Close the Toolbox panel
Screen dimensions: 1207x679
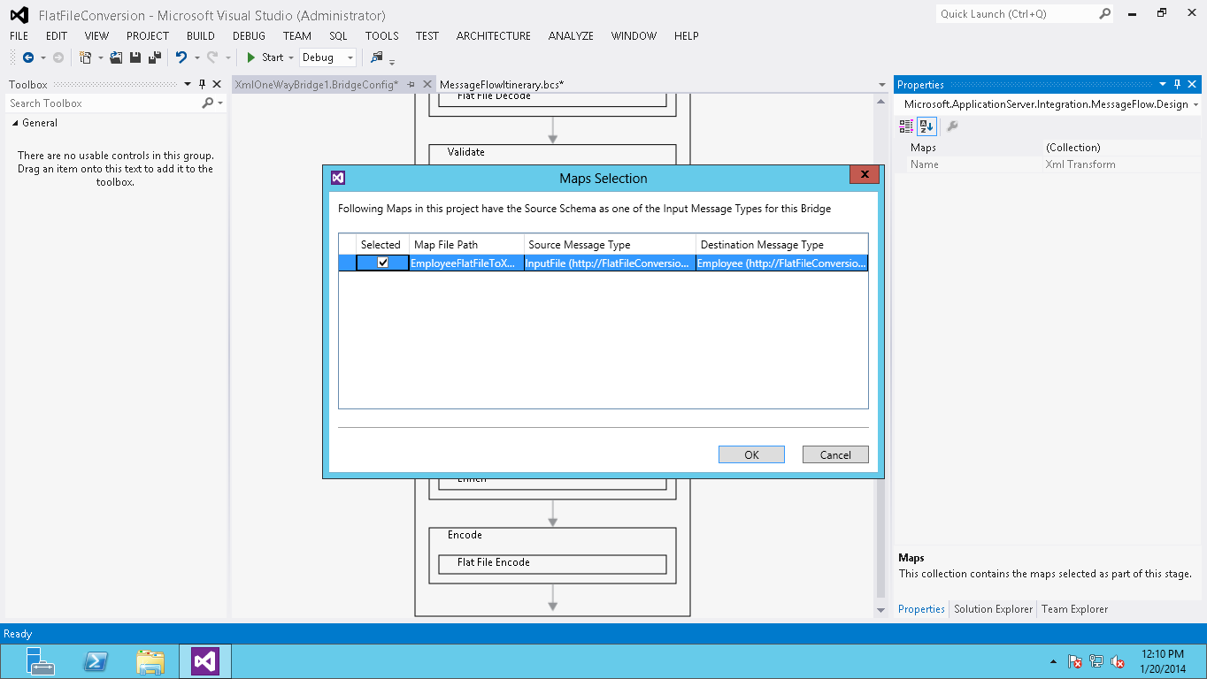click(x=217, y=84)
